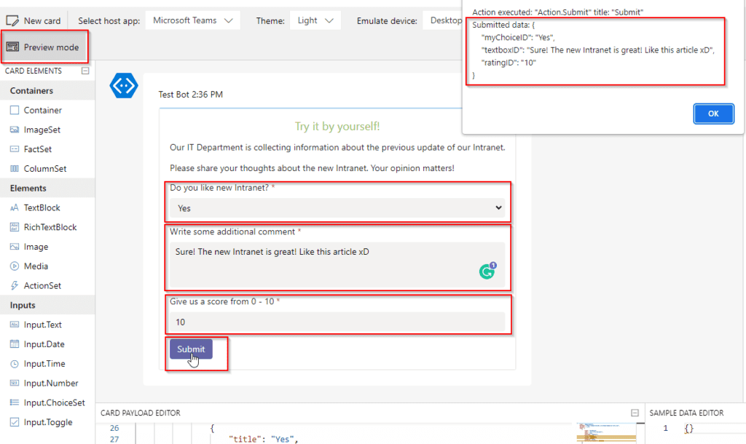The height and width of the screenshot is (444, 746).
Task: Select the Container element icon
Action: point(15,111)
